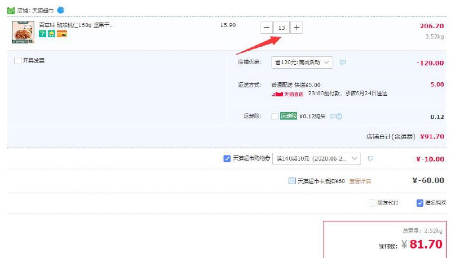The image size is (451, 258).
Task: Open message icon next to ¥0.12购买
Action: (333, 117)
